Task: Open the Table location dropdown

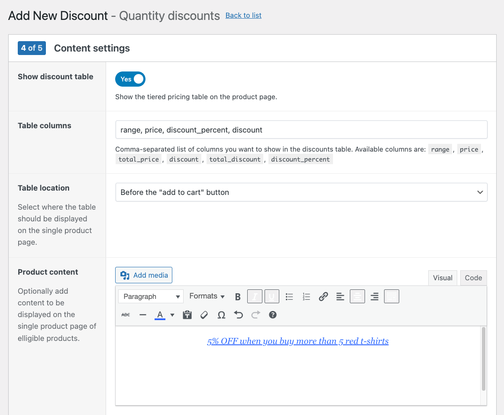Action: point(301,192)
